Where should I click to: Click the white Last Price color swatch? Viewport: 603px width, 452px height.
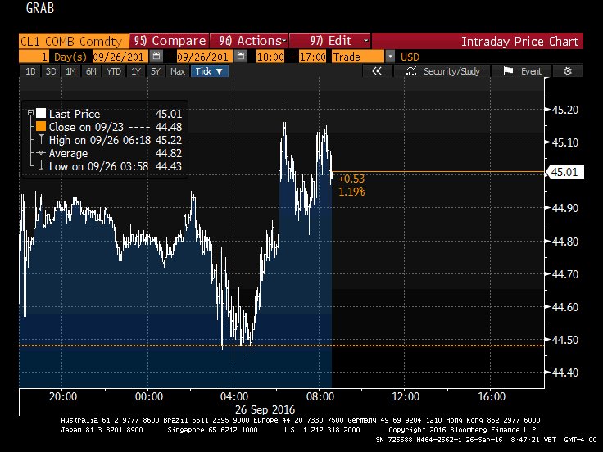point(40,114)
